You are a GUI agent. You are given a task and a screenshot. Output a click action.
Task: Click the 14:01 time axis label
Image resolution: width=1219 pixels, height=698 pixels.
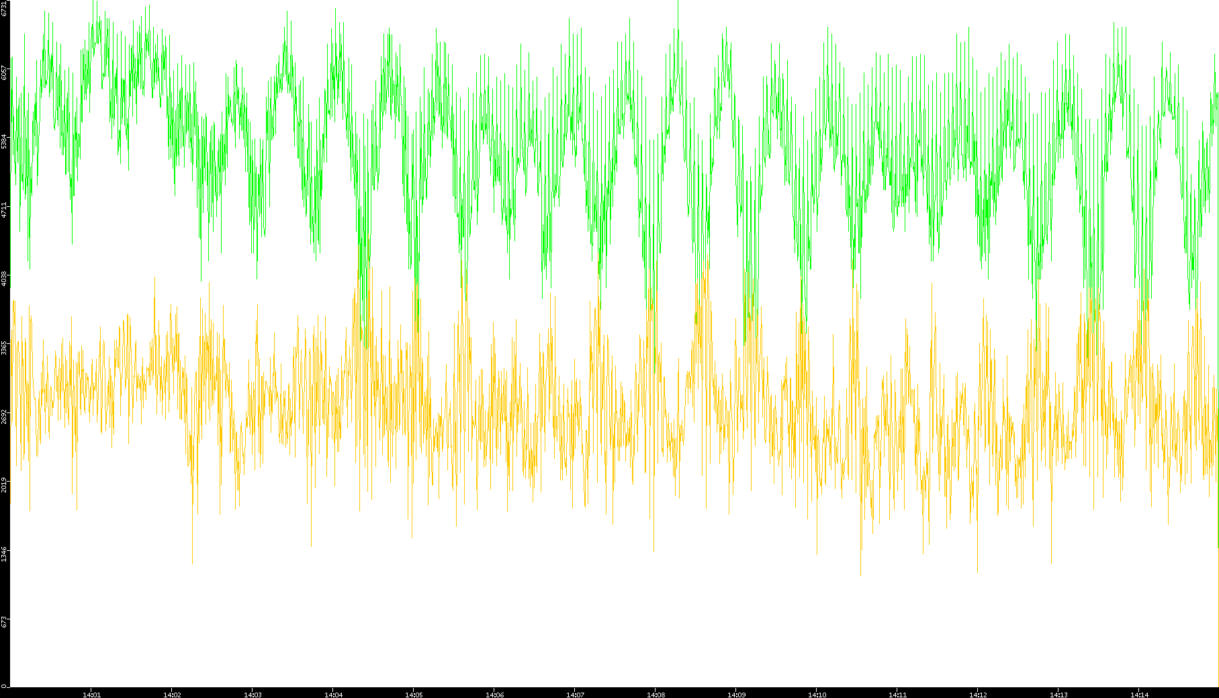point(91,695)
